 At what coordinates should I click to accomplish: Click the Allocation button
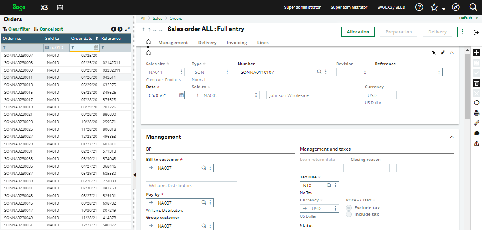pos(358,31)
